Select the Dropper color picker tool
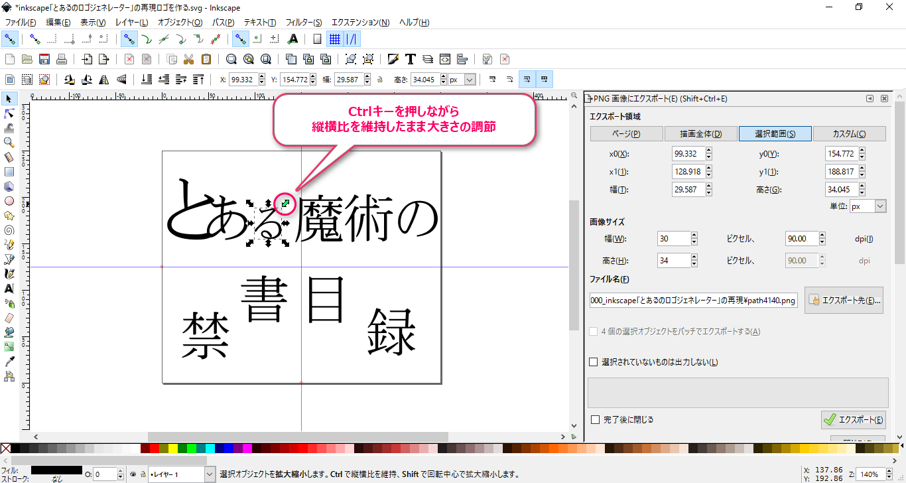Screen dimensions: 906x483 (9, 362)
